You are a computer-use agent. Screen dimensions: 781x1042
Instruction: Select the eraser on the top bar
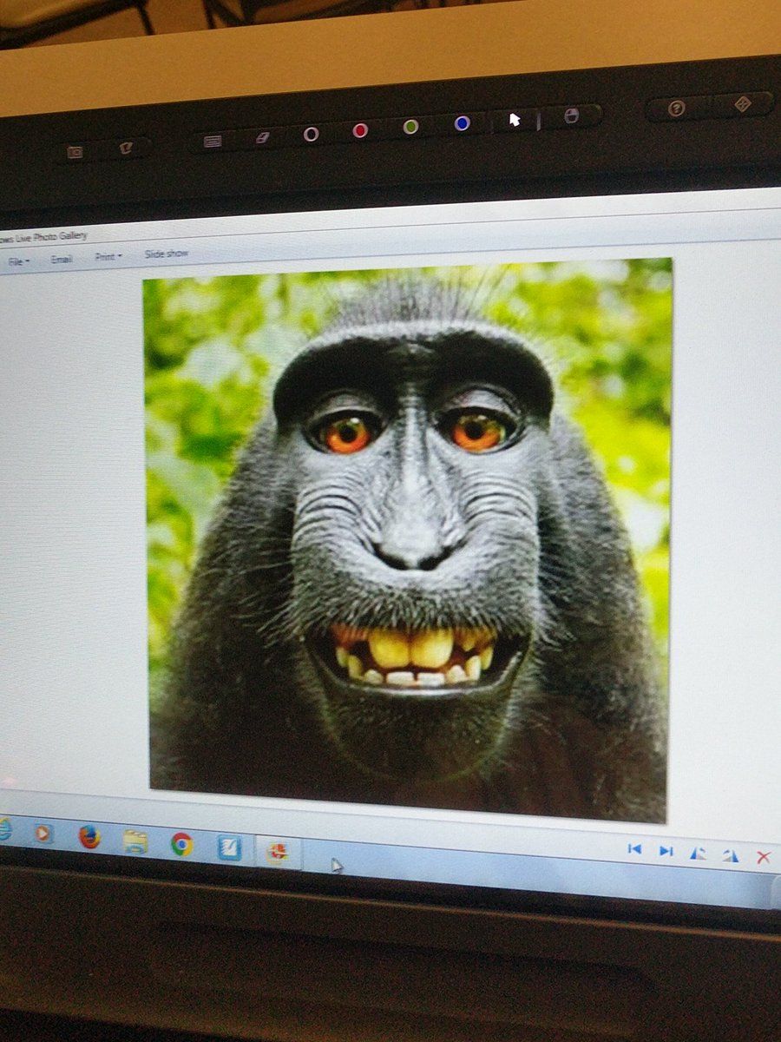pyautogui.click(x=263, y=137)
